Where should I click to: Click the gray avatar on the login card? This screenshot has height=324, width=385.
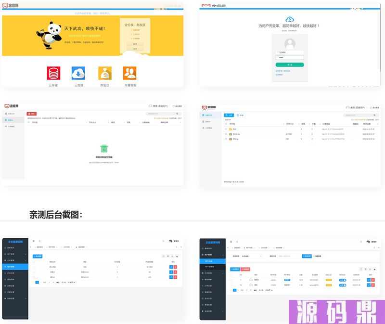coord(290,44)
